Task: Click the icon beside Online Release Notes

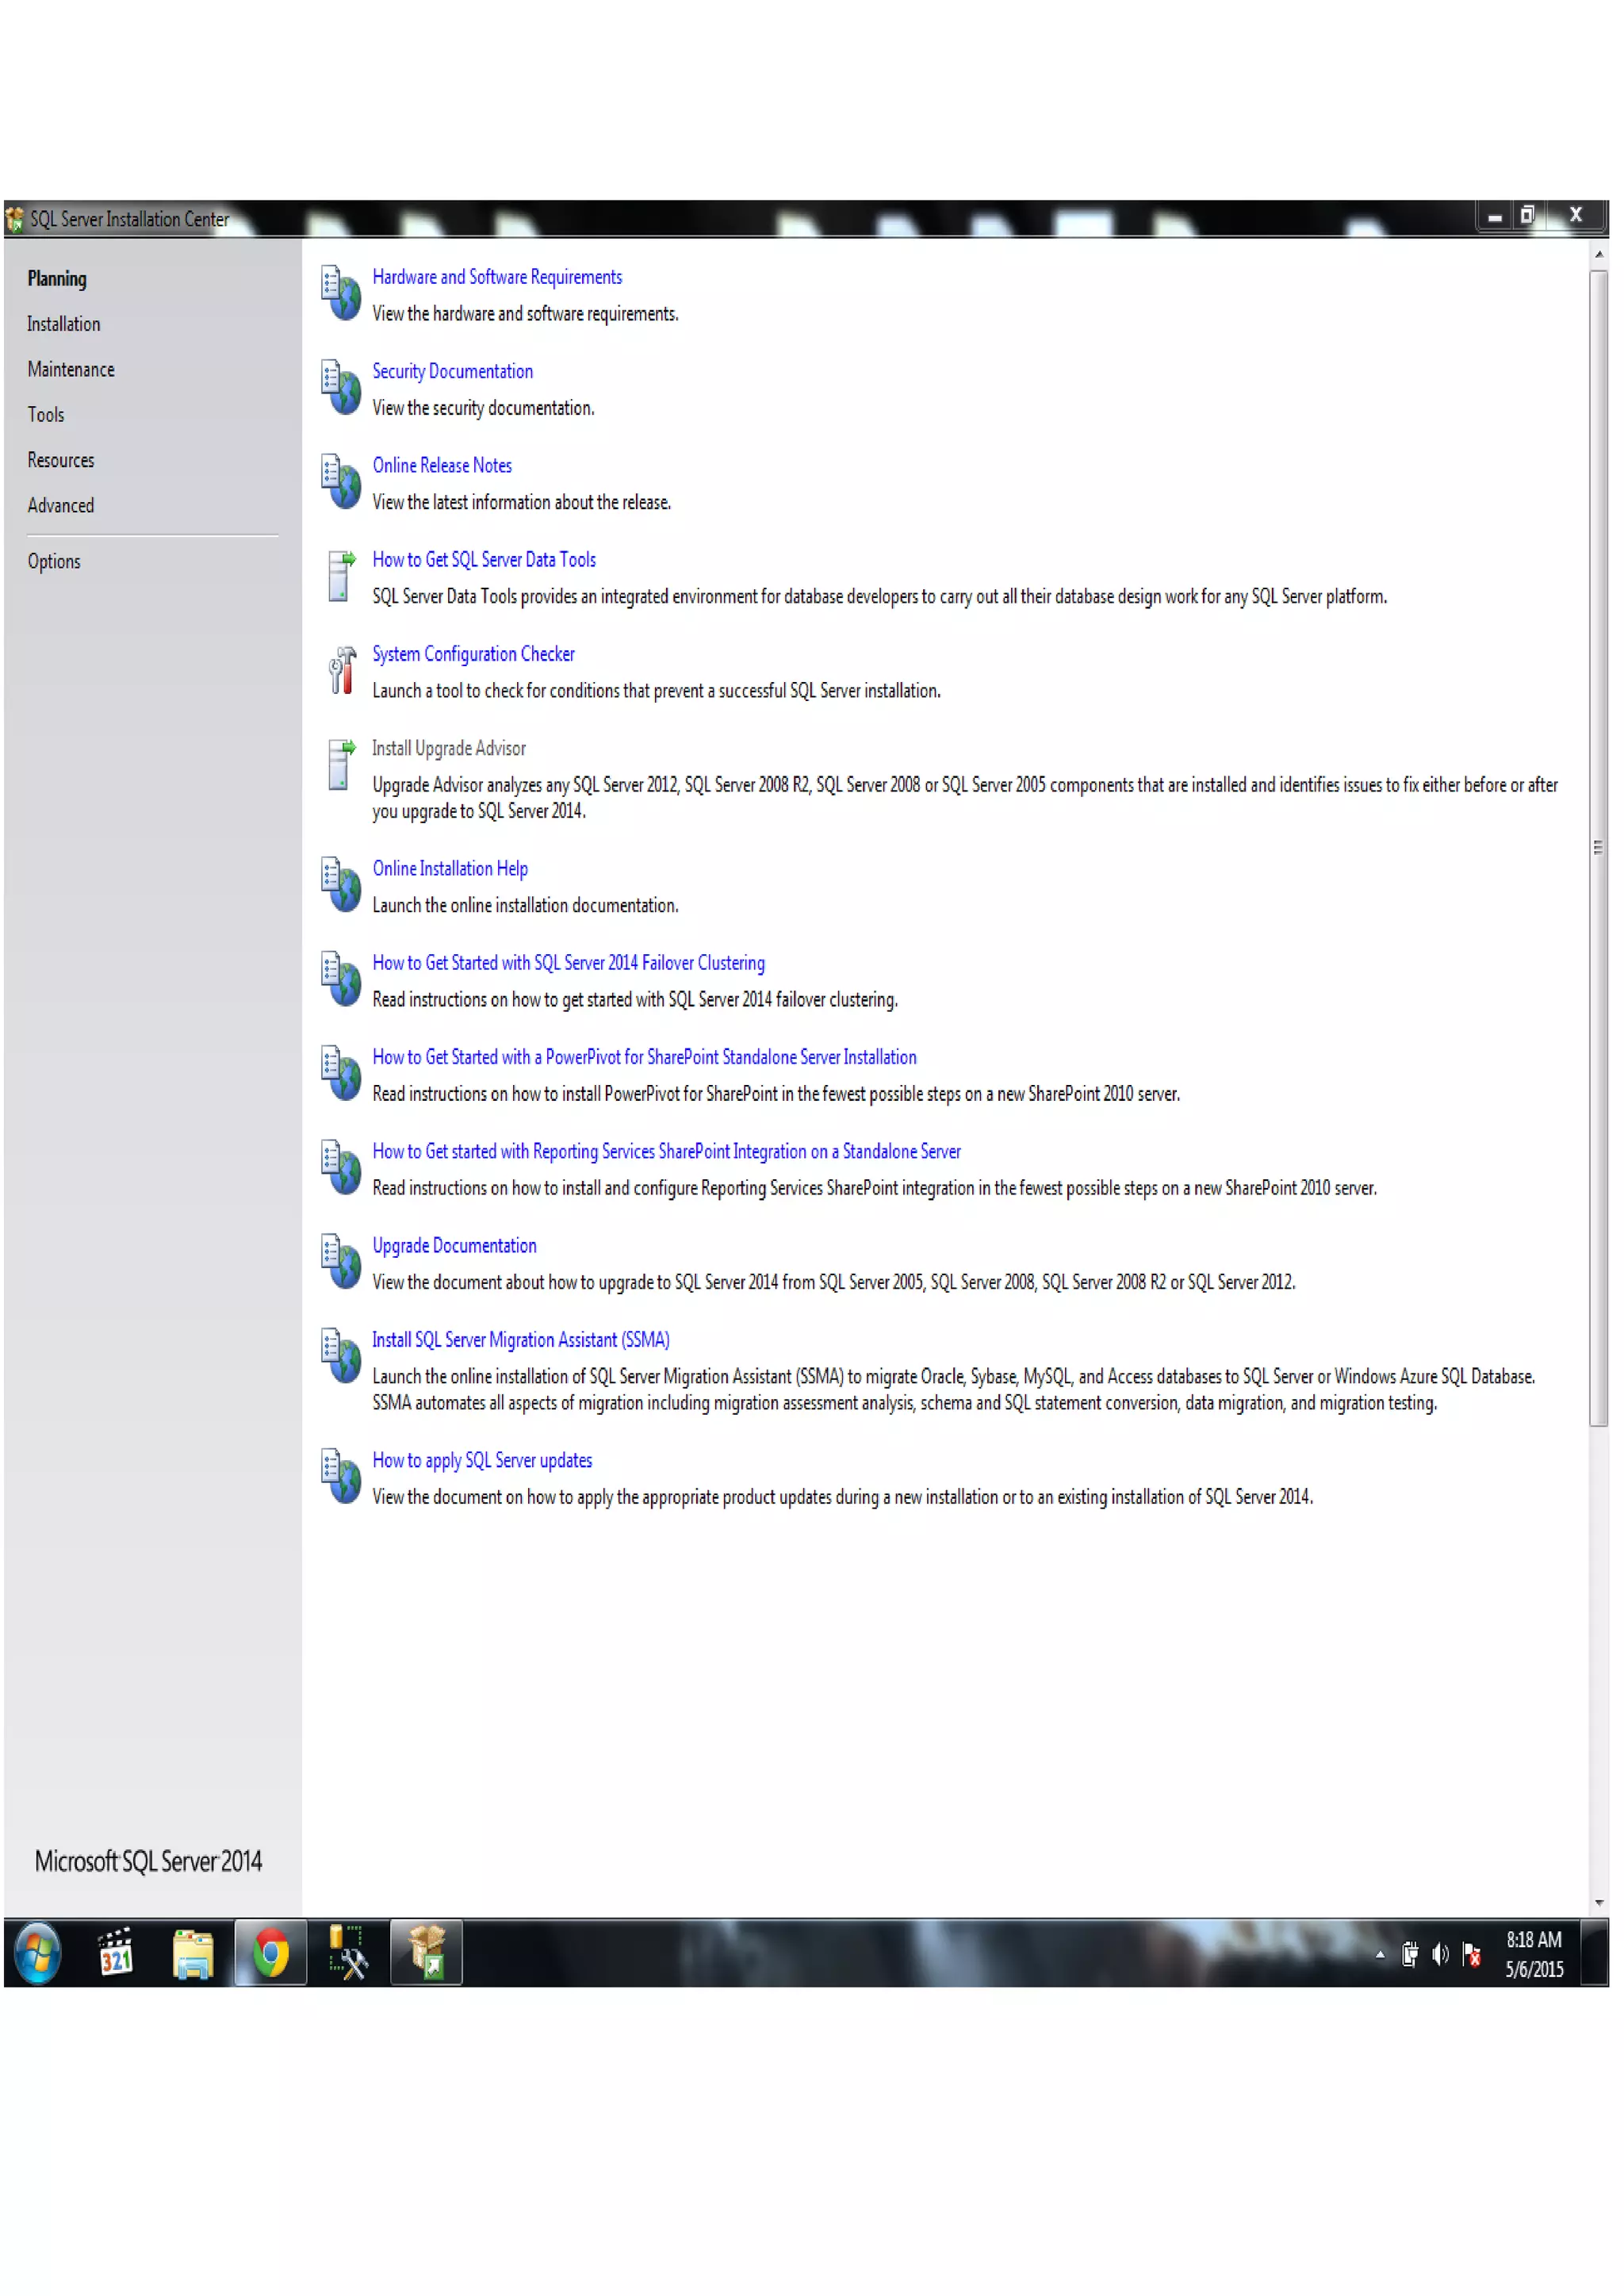Action: [341, 482]
